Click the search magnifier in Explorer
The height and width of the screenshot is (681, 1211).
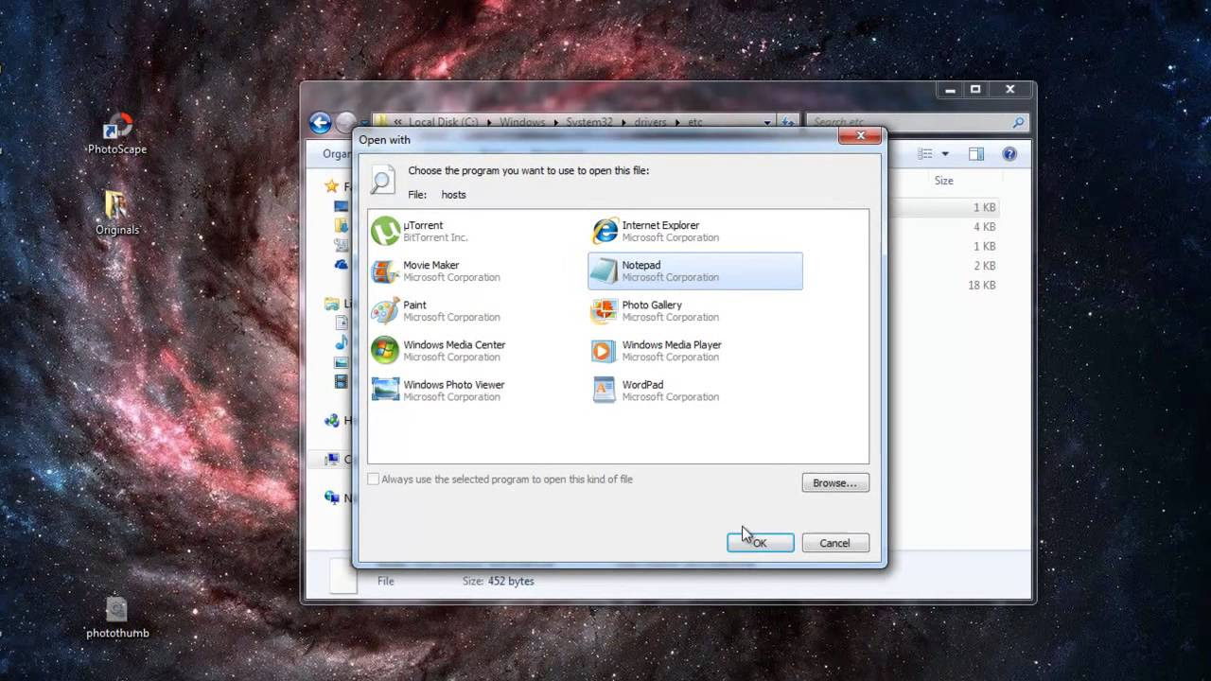point(1018,122)
